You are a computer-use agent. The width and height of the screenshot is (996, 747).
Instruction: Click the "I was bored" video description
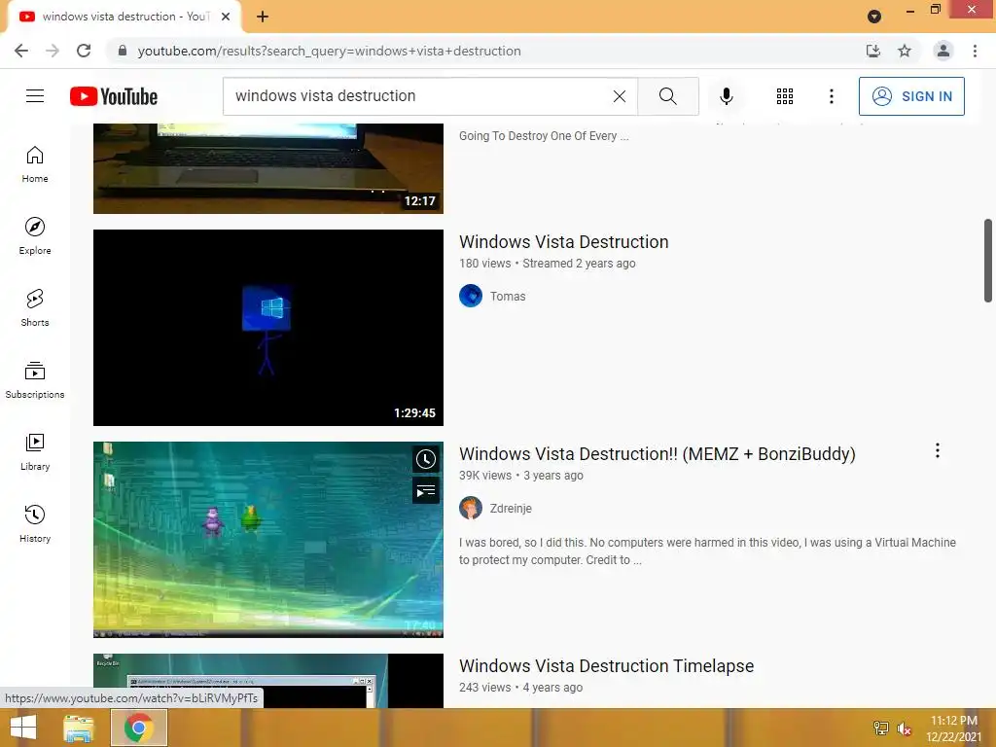707,551
